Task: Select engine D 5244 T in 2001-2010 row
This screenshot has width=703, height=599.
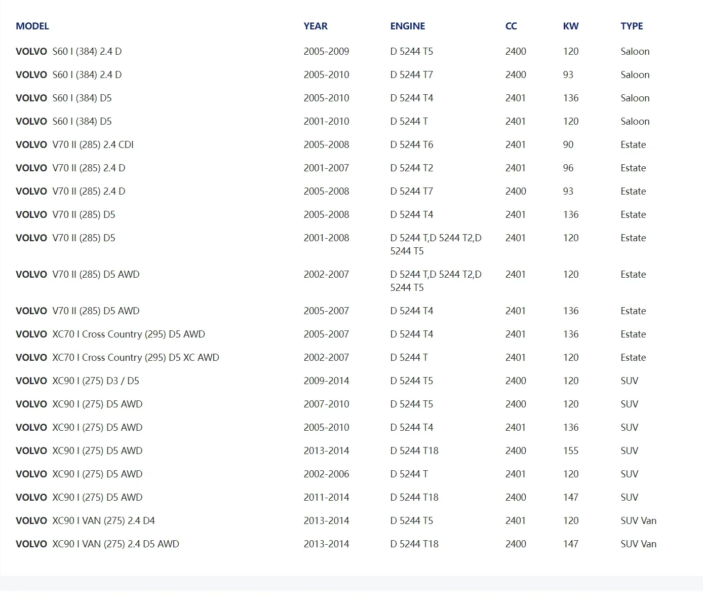Action: (x=409, y=121)
